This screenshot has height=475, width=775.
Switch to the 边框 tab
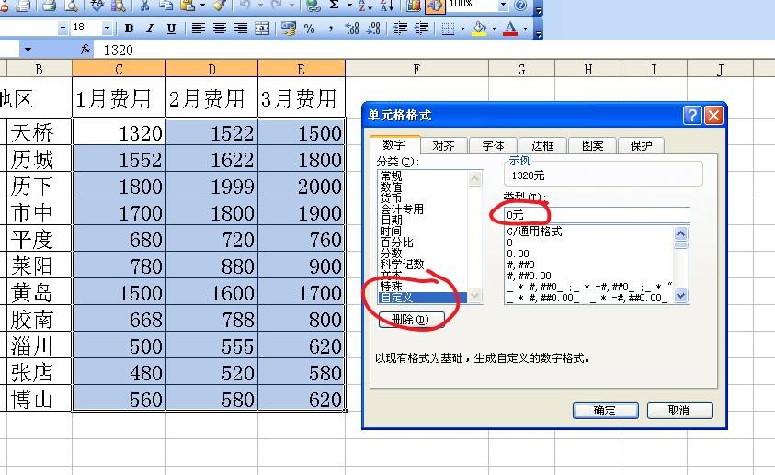pos(542,146)
